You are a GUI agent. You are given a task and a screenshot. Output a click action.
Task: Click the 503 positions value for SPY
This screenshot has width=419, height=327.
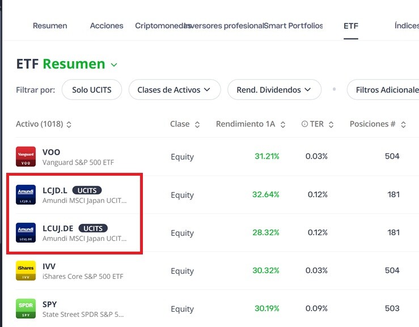(392, 308)
